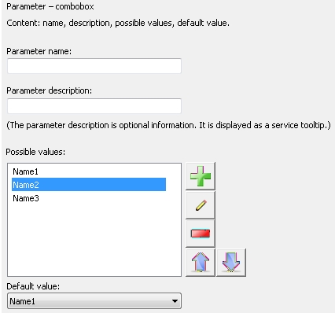The width and height of the screenshot is (335, 313).
Task: Click the "Content: name, description" info line
Action: pyautogui.click(x=118, y=23)
